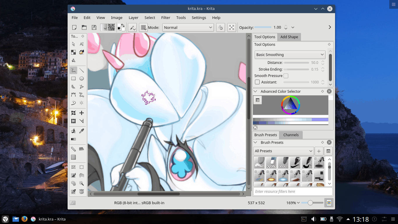Click the Save toolbar icon

click(x=94, y=27)
